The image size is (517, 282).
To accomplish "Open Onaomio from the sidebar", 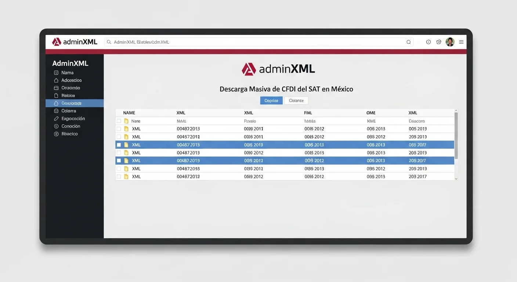I will 70,88.
